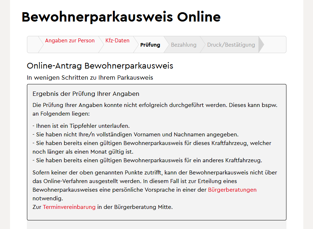The width and height of the screenshot is (313, 229).
Task: Click the line about vollständigen Vornamen und Nachnamen
Action: 135,134
